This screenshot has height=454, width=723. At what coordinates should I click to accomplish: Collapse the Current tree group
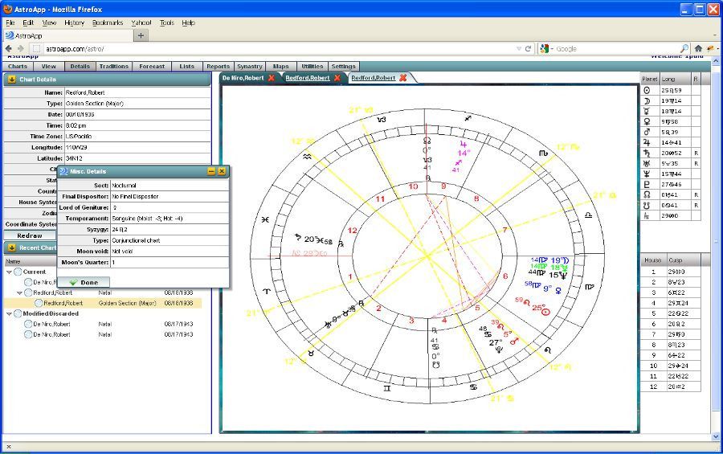coord(10,272)
